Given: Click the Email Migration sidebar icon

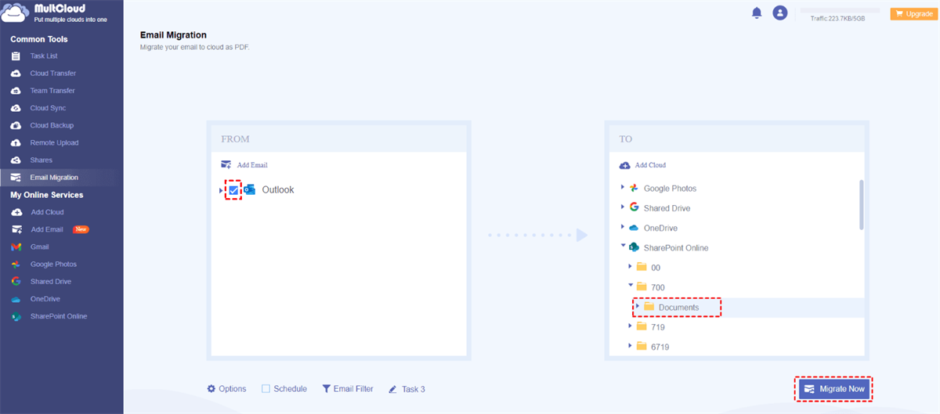Looking at the screenshot, I should click(x=16, y=178).
